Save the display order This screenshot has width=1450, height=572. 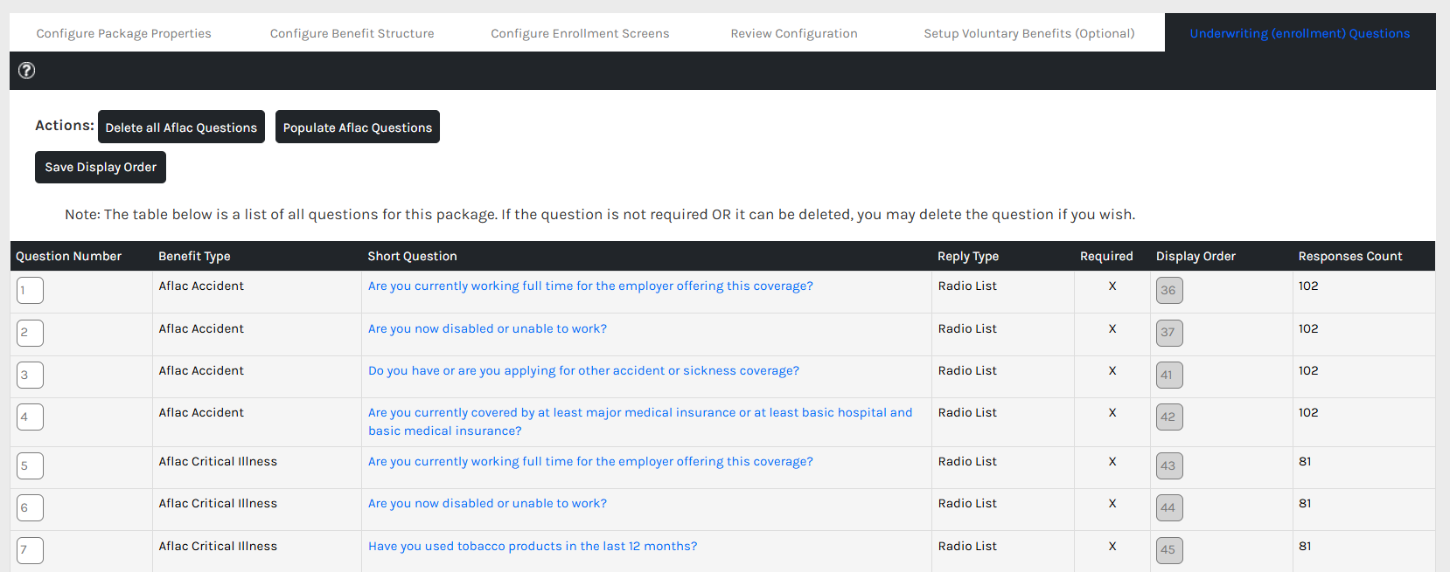tap(101, 168)
